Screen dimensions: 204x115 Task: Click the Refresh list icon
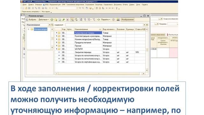click(98, 20)
